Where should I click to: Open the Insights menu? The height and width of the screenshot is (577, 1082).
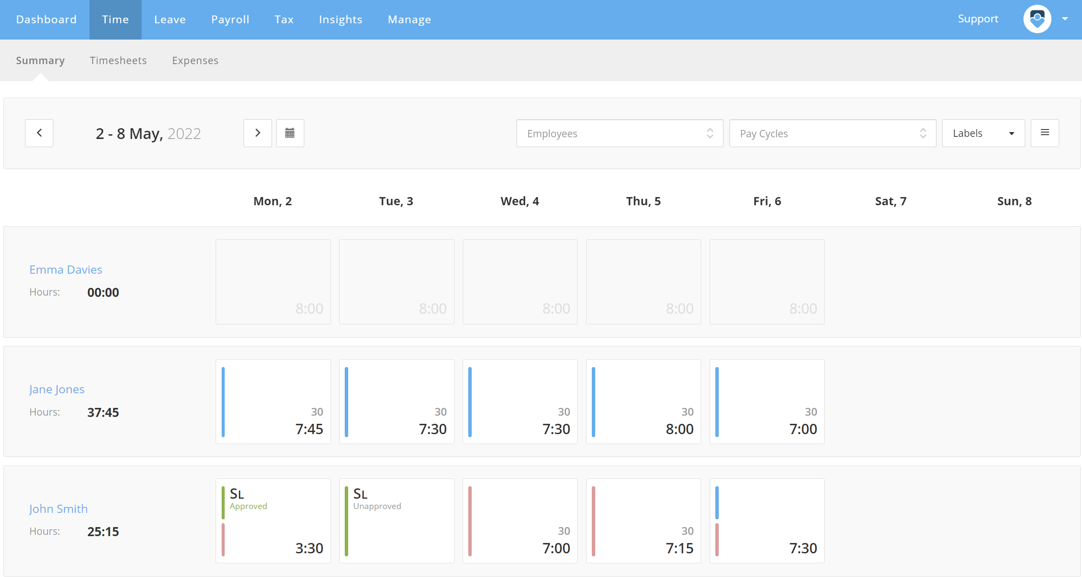(x=340, y=19)
